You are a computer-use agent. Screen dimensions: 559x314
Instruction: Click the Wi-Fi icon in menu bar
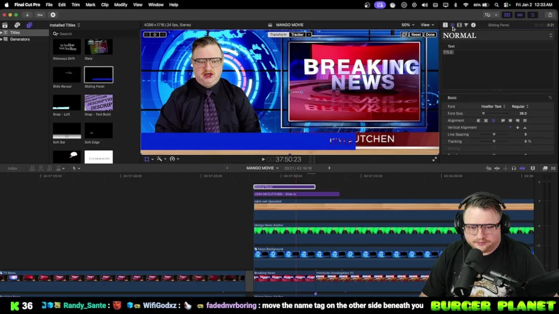[466, 5]
